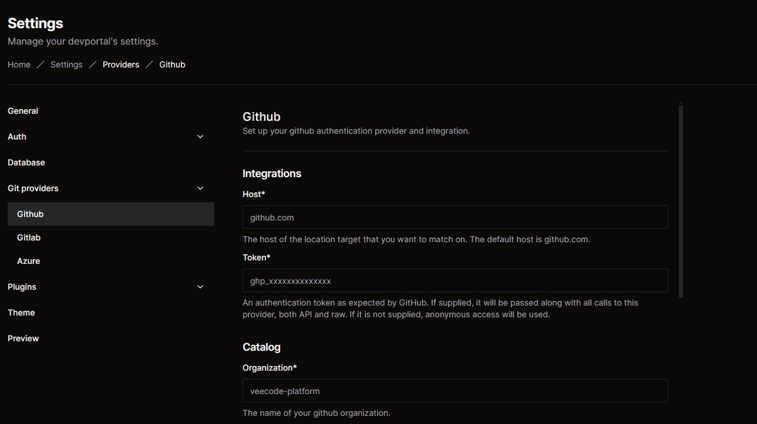
Task: Select Gitlab provider in sidebar
Action: 29,238
